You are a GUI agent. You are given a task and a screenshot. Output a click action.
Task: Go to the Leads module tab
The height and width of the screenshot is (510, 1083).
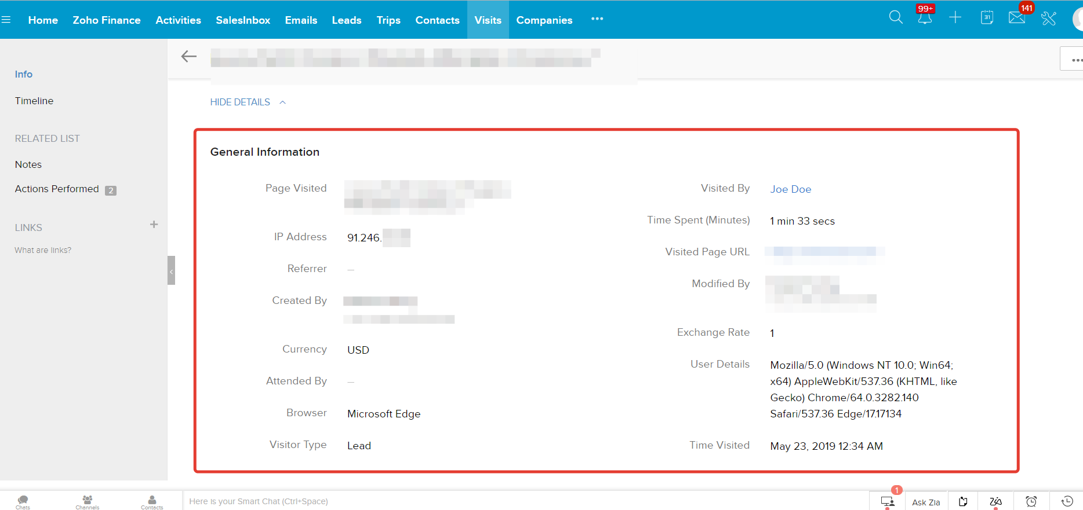pyautogui.click(x=347, y=20)
